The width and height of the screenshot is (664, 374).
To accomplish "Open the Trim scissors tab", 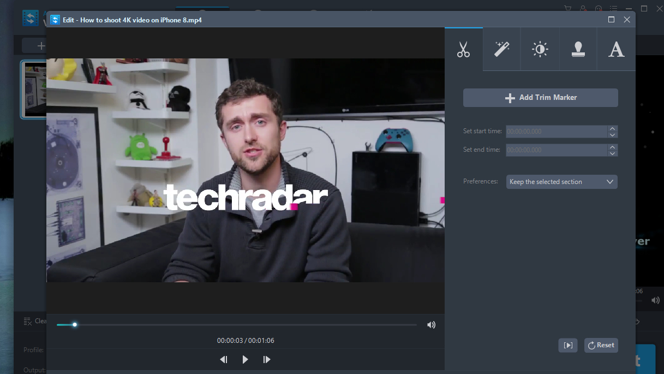I will coord(464,50).
